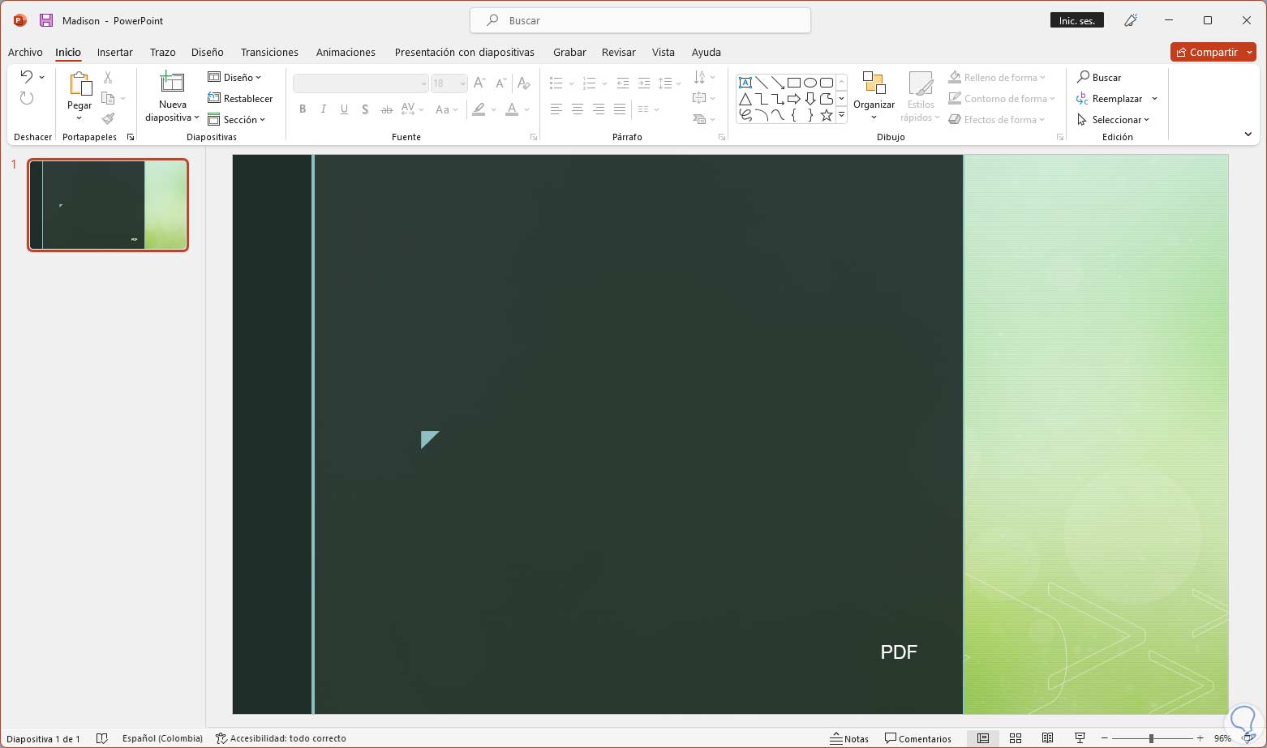Toggle Underline formatting
This screenshot has height=748, width=1267.
(x=345, y=109)
